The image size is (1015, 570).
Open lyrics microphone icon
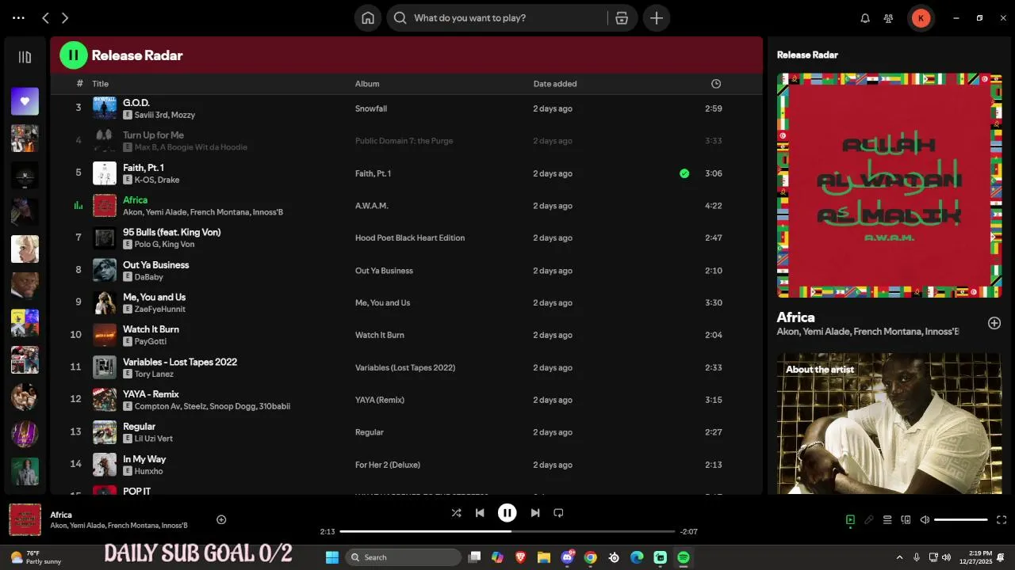pos(869,520)
